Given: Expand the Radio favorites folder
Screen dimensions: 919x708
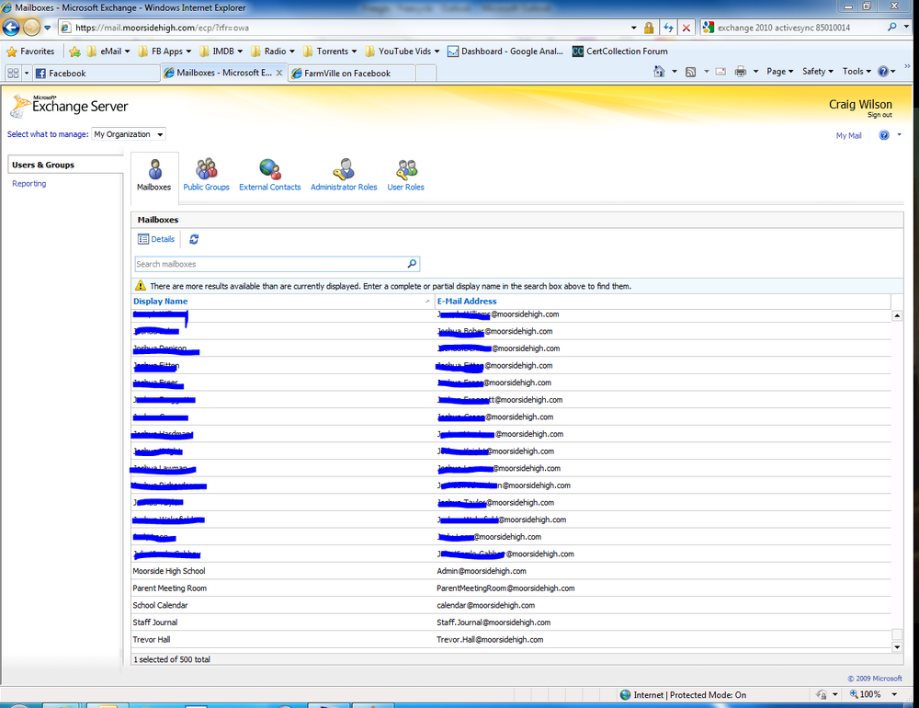Looking at the screenshot, I should 273,51.
